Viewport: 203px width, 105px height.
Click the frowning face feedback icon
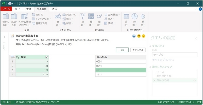pos(143,36)
